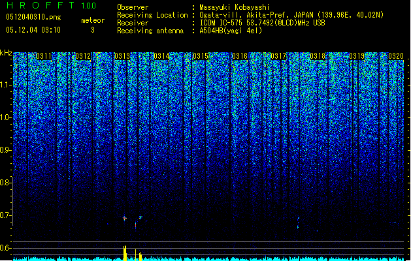Click the 0315 time marker
Image resolution: width=411 pixels, height=261 pixels.
click(x=201, y=56)
